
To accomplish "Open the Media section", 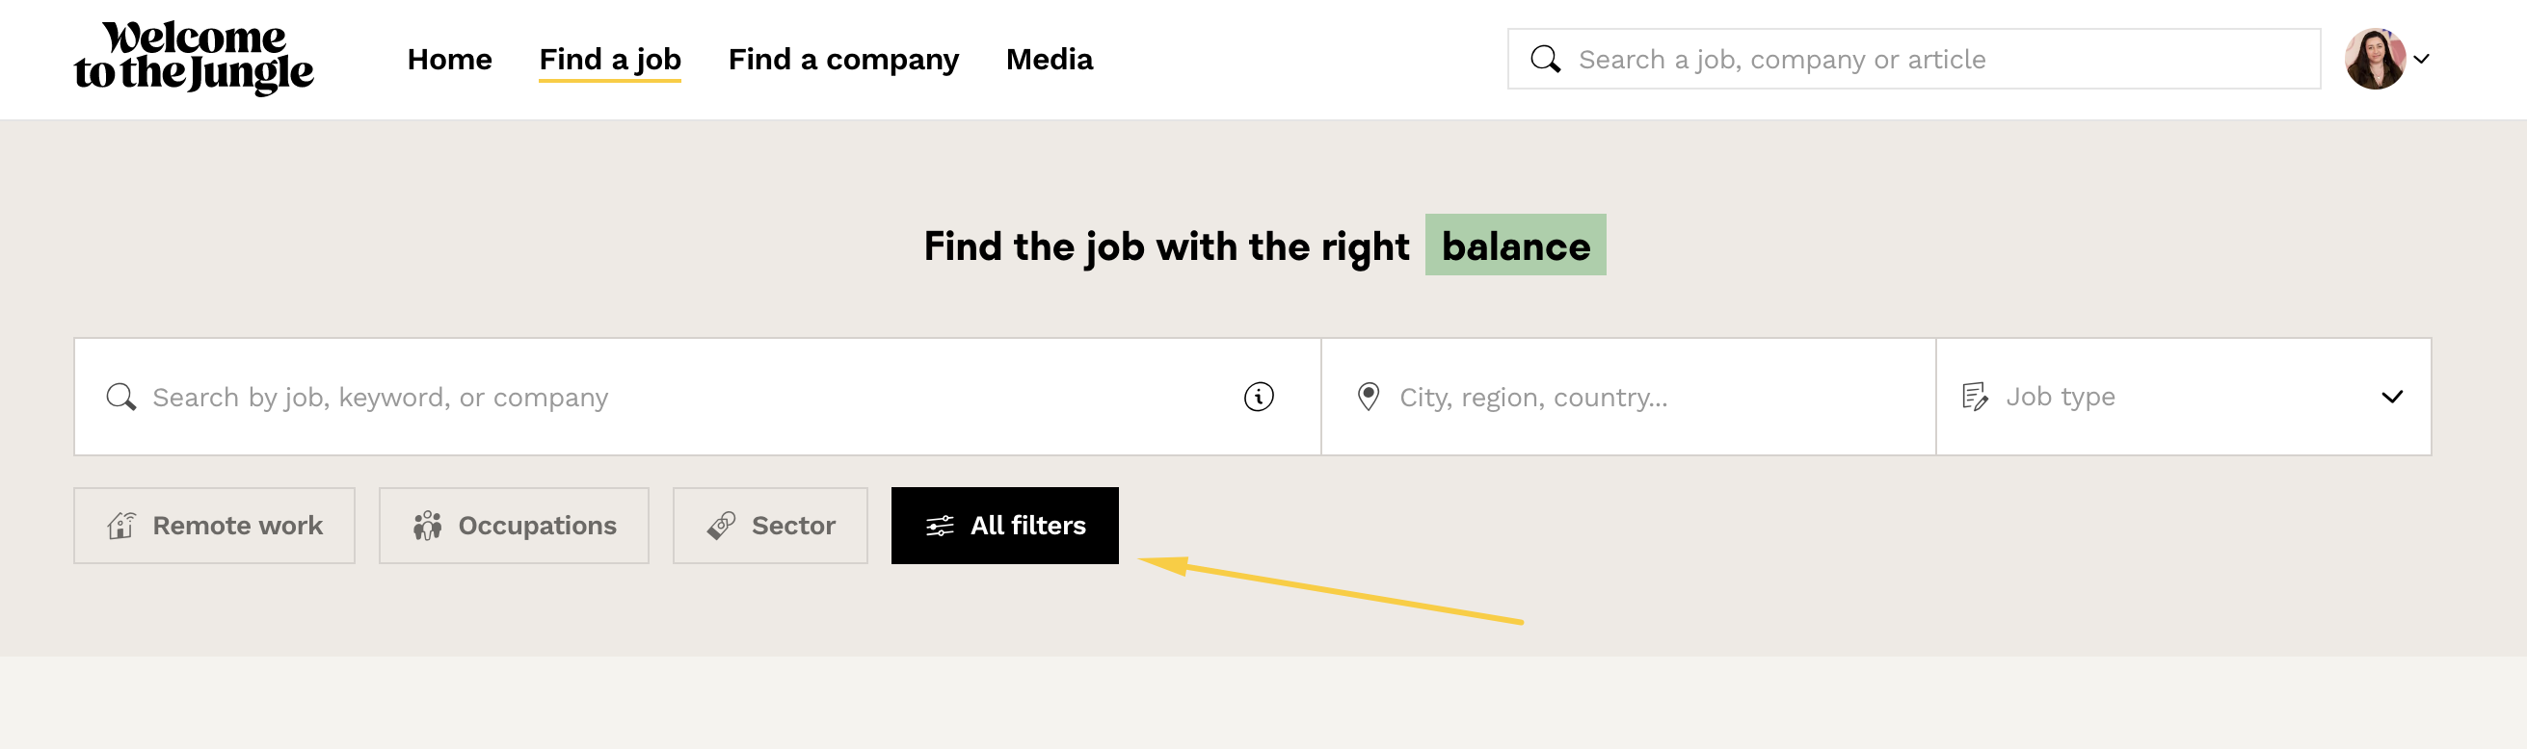I will [x=1049, y=60].
